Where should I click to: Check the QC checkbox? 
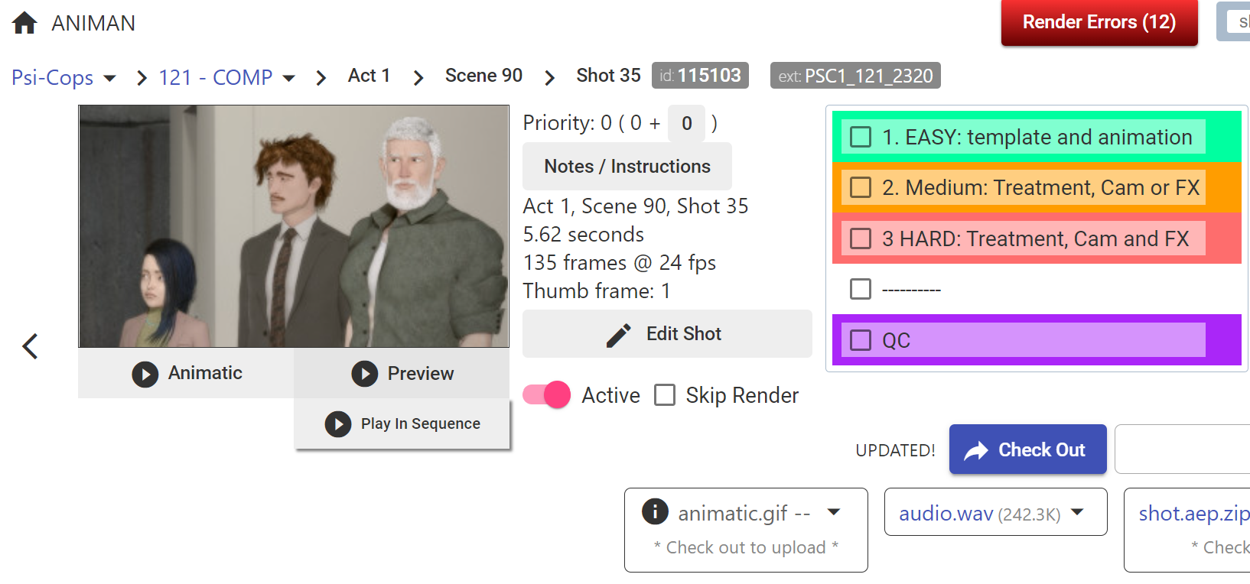(861, 340)
